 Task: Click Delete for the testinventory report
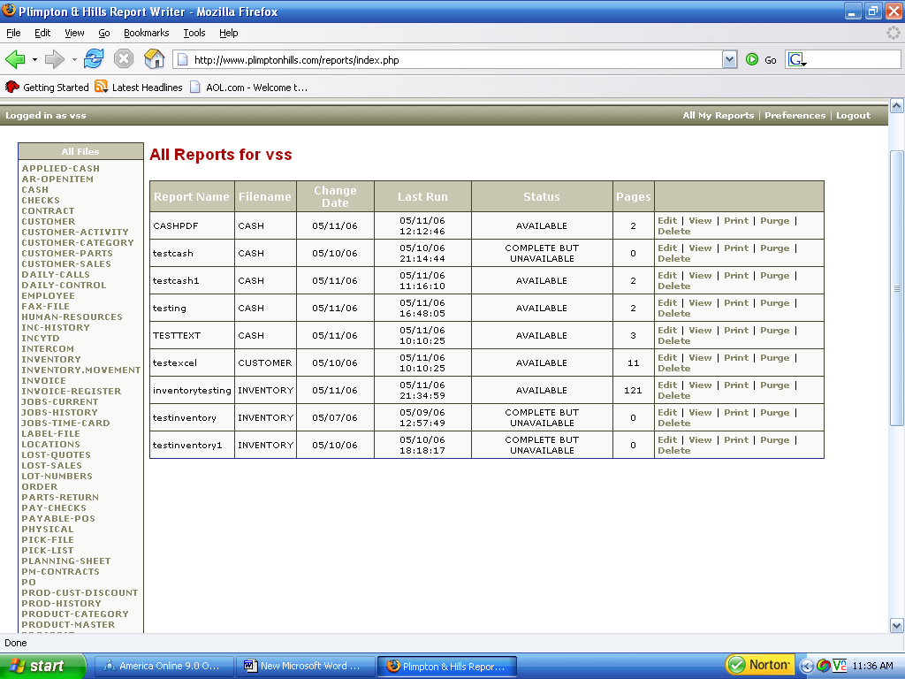(x=674, y=423)
